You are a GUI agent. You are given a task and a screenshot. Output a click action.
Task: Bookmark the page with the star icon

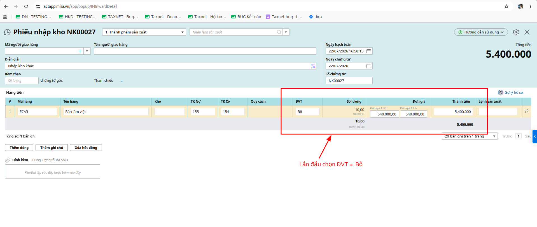(506, 6)
